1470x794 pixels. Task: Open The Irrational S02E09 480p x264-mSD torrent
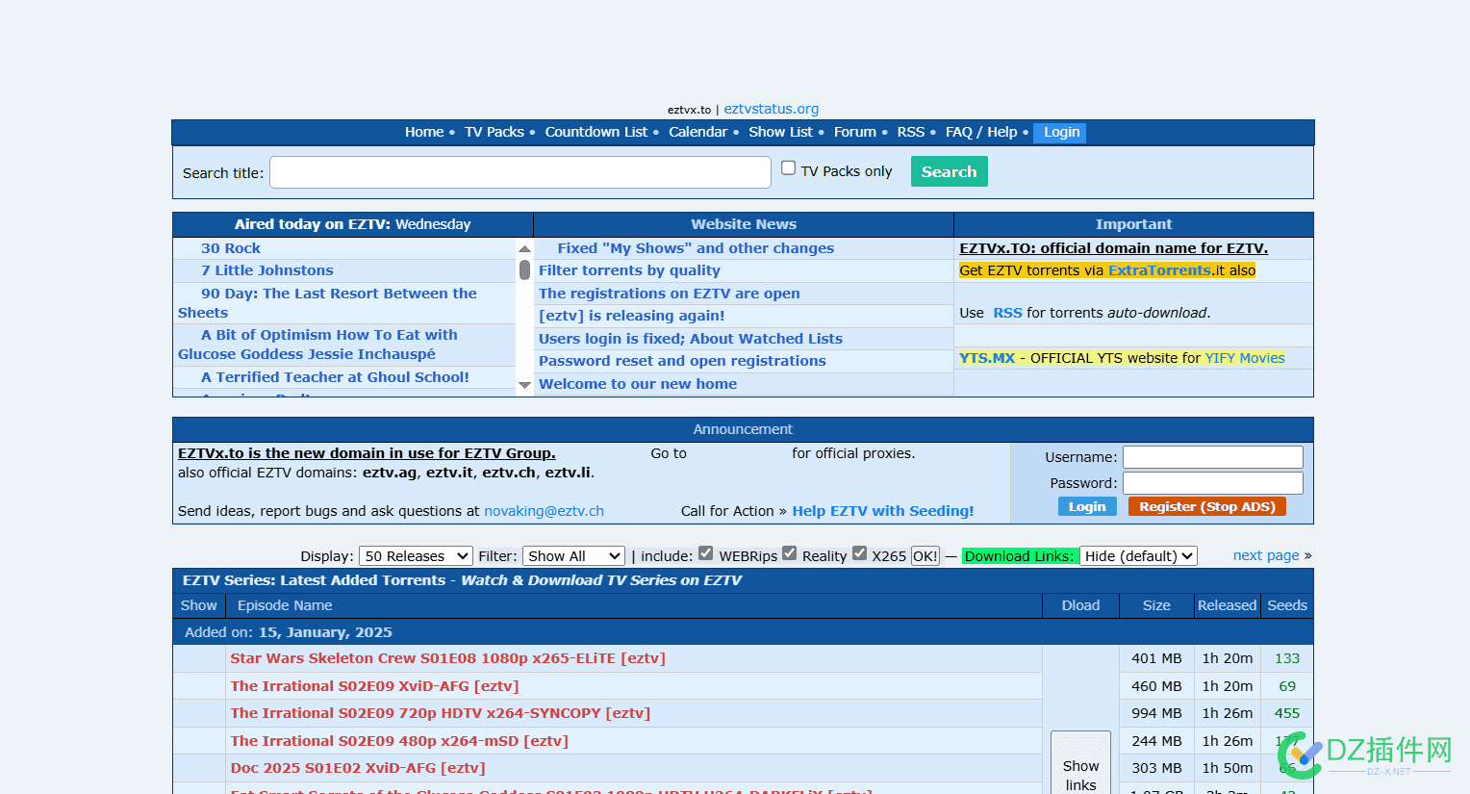[x=399, y=741]
